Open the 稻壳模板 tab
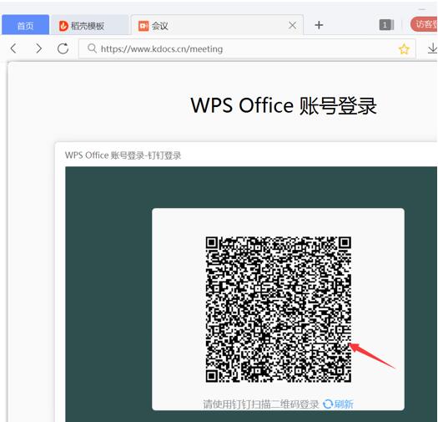The height and width of the screenshot is (422, 438). pos(89,25)
